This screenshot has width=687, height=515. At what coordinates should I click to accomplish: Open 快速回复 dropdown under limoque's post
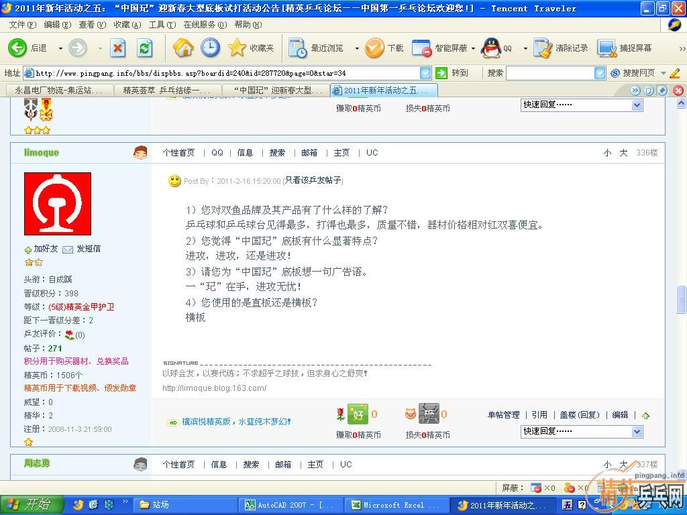click(x=637, y=432)
